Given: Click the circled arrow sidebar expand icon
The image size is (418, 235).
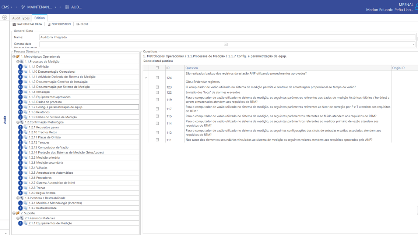Looking at the screenshot, I should pos(4,17).
